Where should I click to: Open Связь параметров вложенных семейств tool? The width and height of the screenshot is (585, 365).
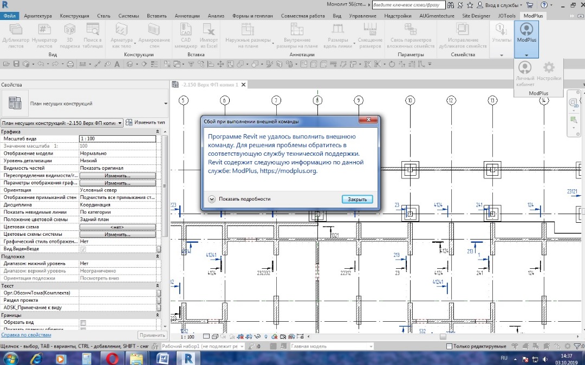pyautogui.click(x=411, y=36)
